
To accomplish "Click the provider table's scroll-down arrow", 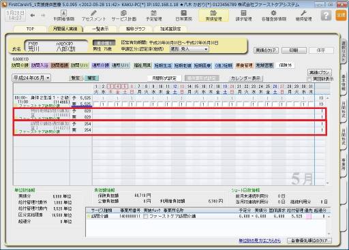I will point(329,234).
